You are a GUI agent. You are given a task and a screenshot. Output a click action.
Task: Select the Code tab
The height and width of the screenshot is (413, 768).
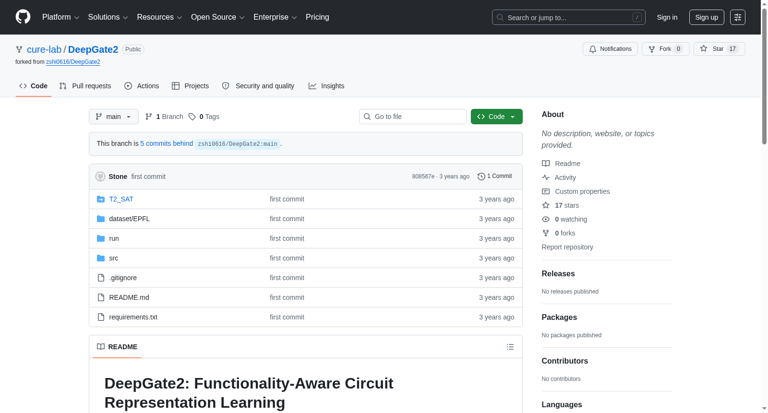(x=34, y=86)
